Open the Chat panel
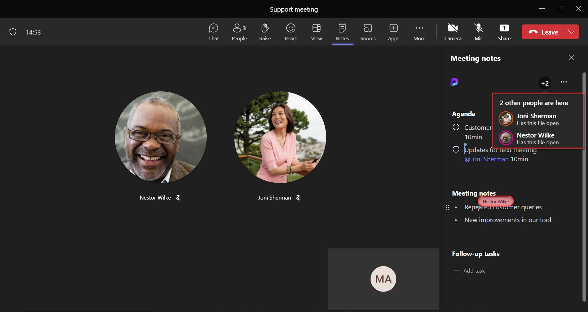Viewport: 588px width, 312px height. click(x=213, y=32)
